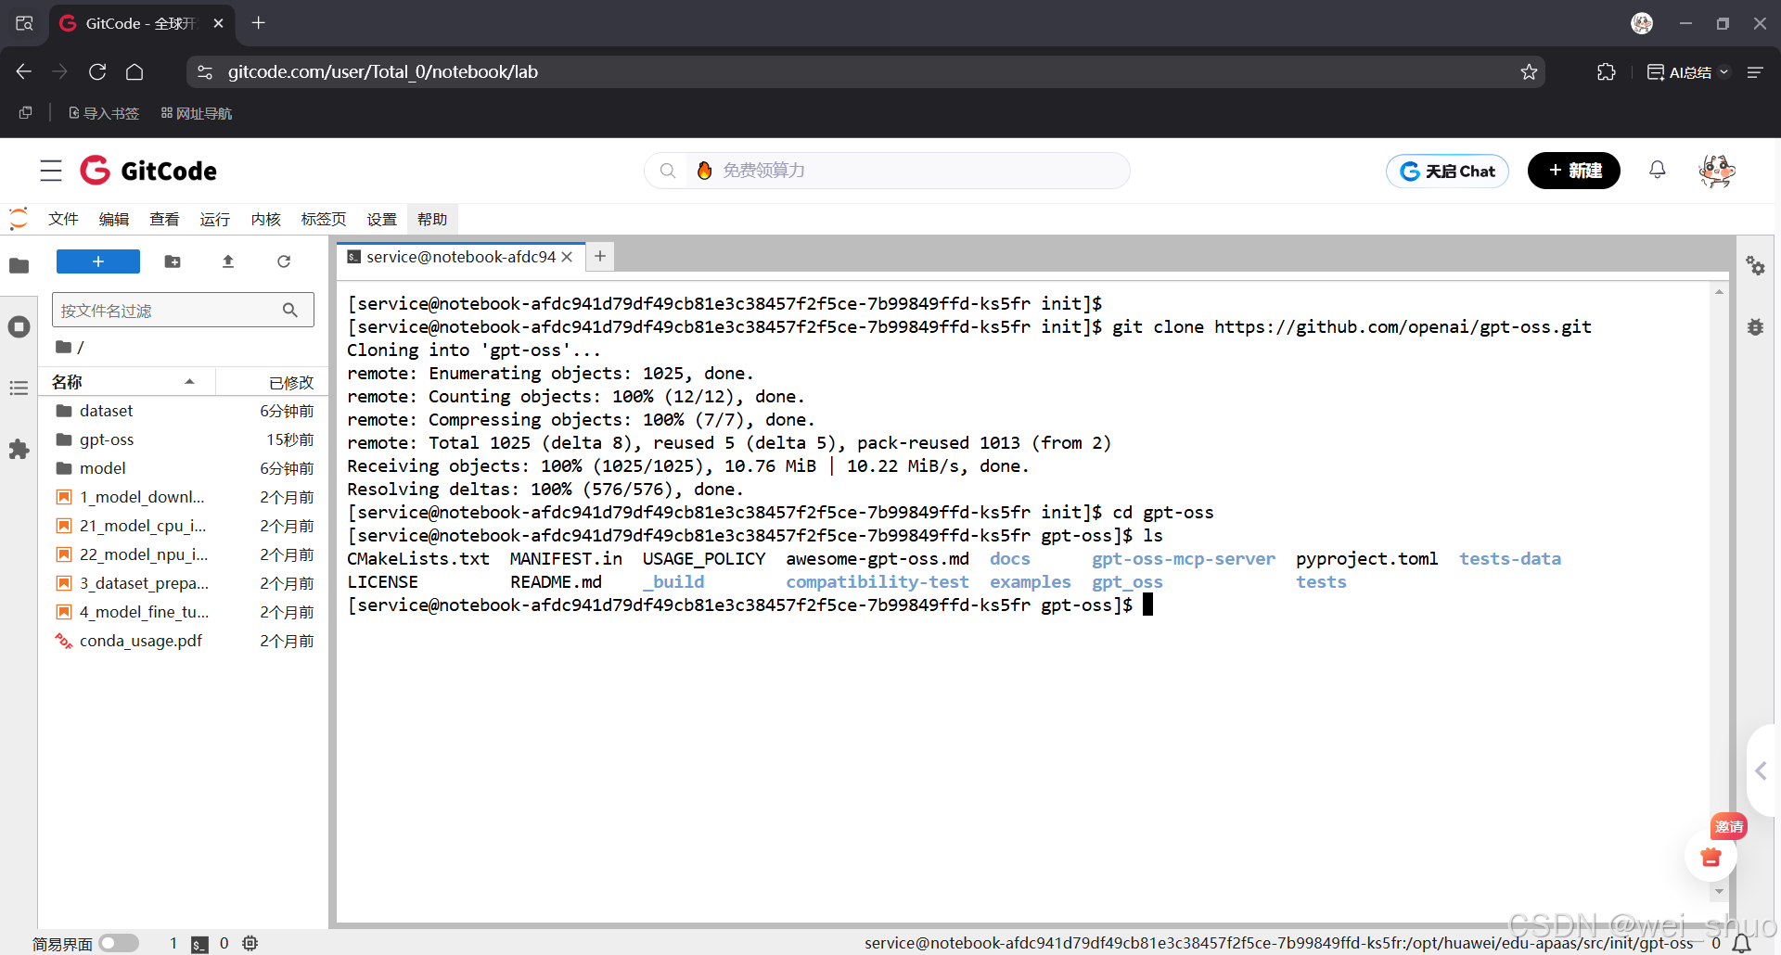Screen dimensions: 1781x955
Task: Open the extension manager puzzle icon
Action: coord(19,450)
